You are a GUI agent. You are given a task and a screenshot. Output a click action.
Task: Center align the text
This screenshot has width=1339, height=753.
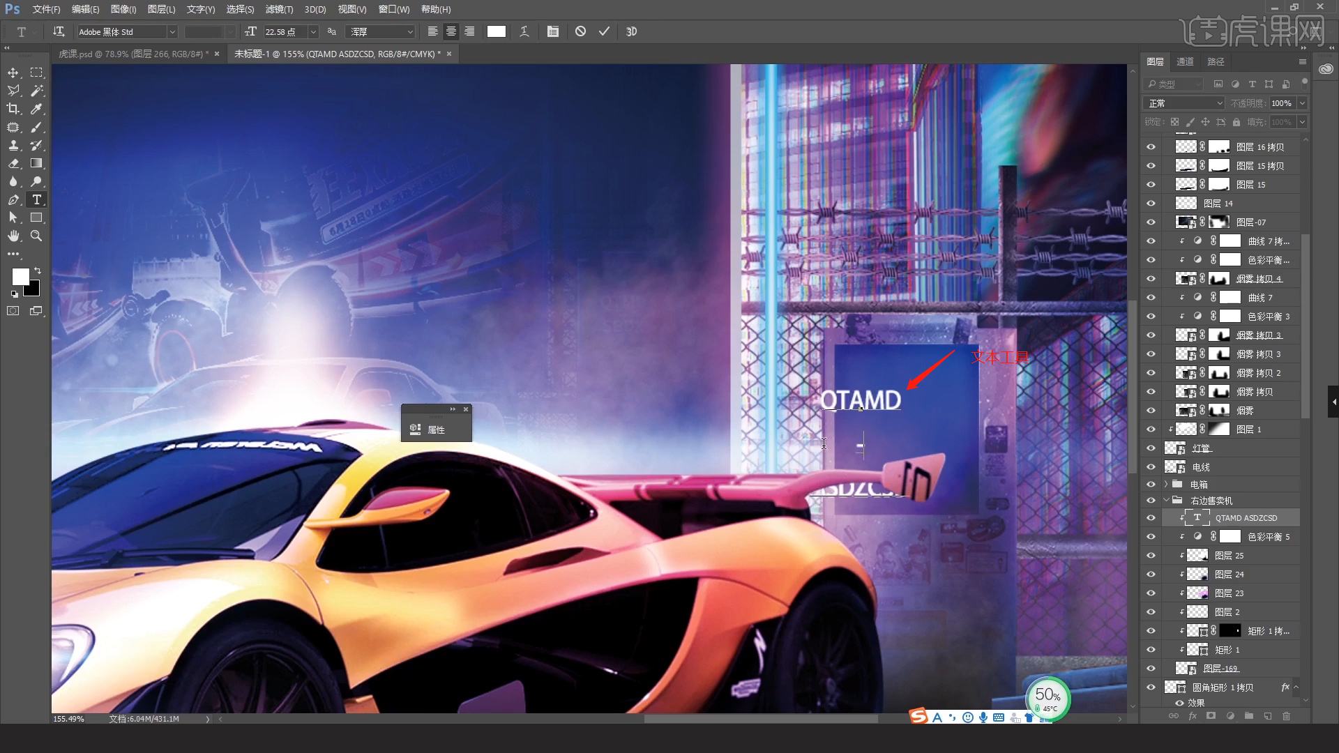pos(451,31)
